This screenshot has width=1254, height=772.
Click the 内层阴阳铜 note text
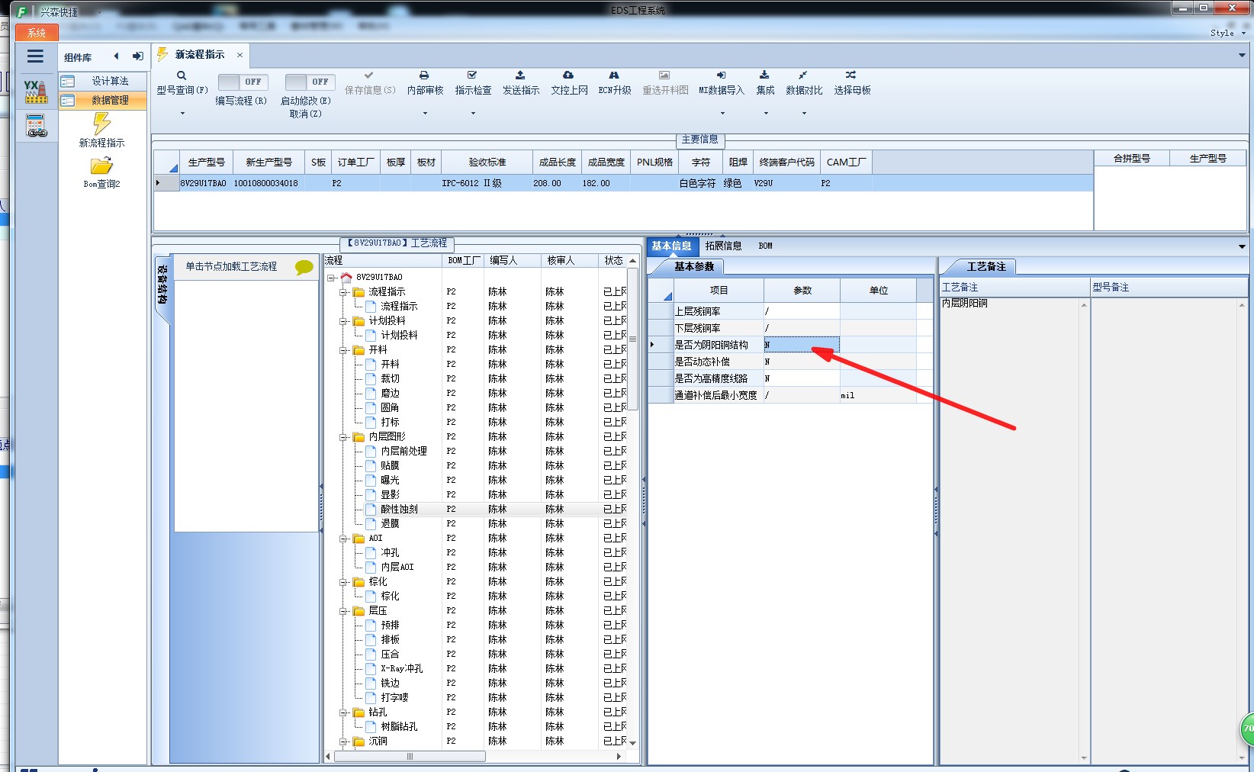[x=964, y=304]
